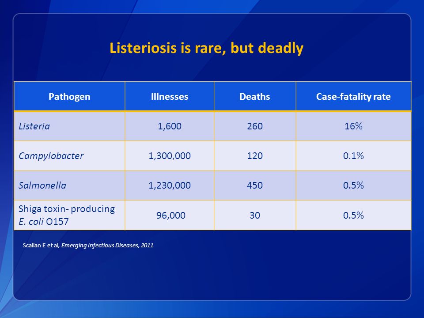This screenshot has width=424, height=318.
Task: Select the "Deaths" column header
Action: coord(255,96)
